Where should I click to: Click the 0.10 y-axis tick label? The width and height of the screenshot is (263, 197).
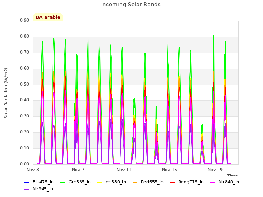25,148
